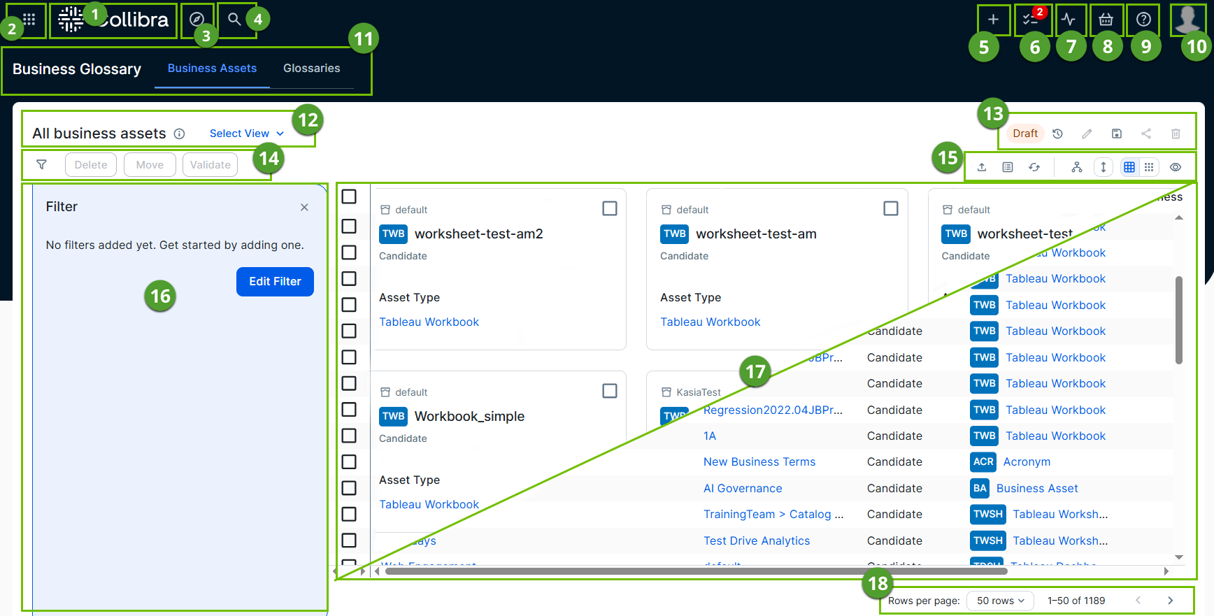
Task: Check the Workbook_simple card checkbox
Action: tap(610, 391)
